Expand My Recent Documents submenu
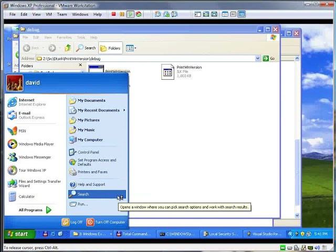The width and height of the screenshot is (336, 252). (97, 110)
